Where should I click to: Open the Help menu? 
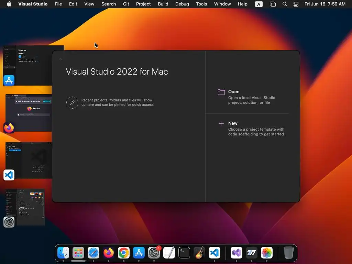coord(242,4)
